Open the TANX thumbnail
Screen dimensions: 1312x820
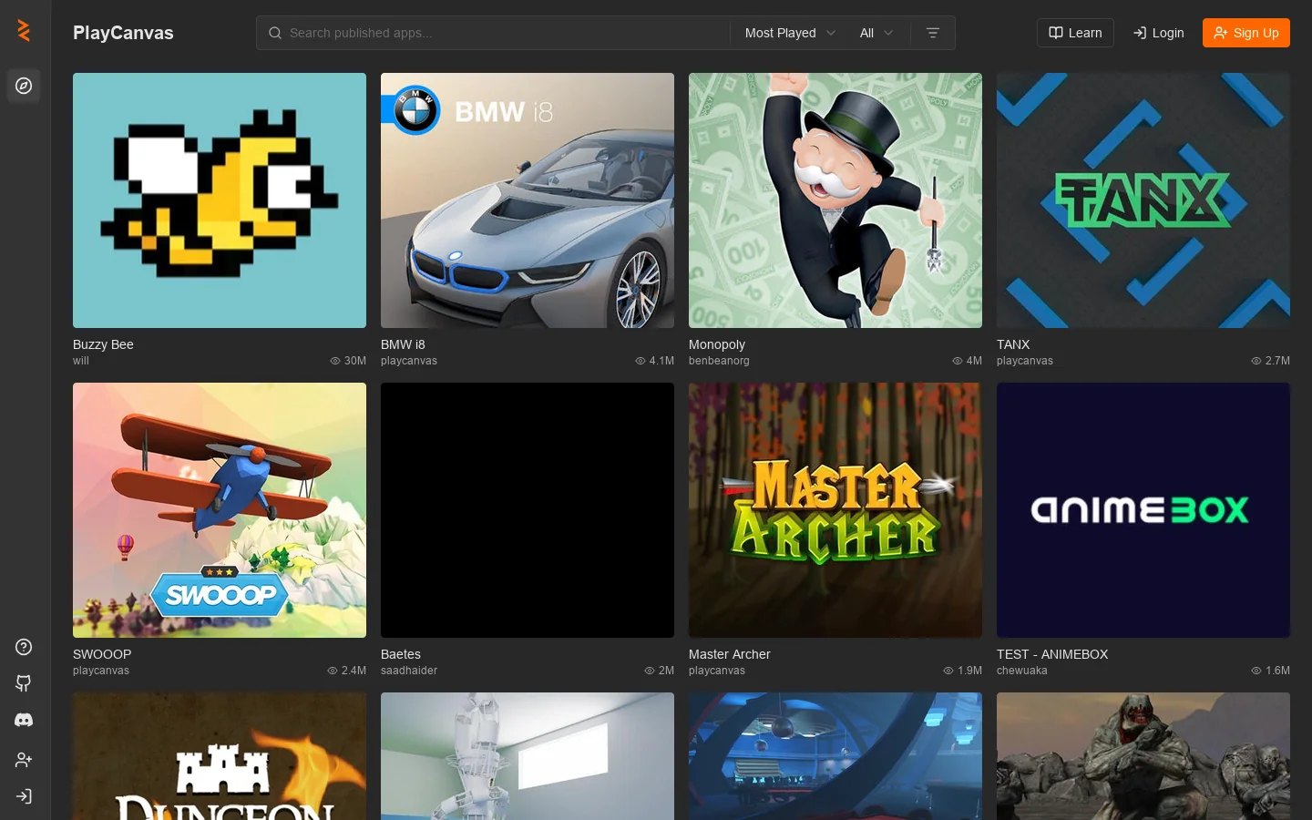click(x=1143, y=200)
